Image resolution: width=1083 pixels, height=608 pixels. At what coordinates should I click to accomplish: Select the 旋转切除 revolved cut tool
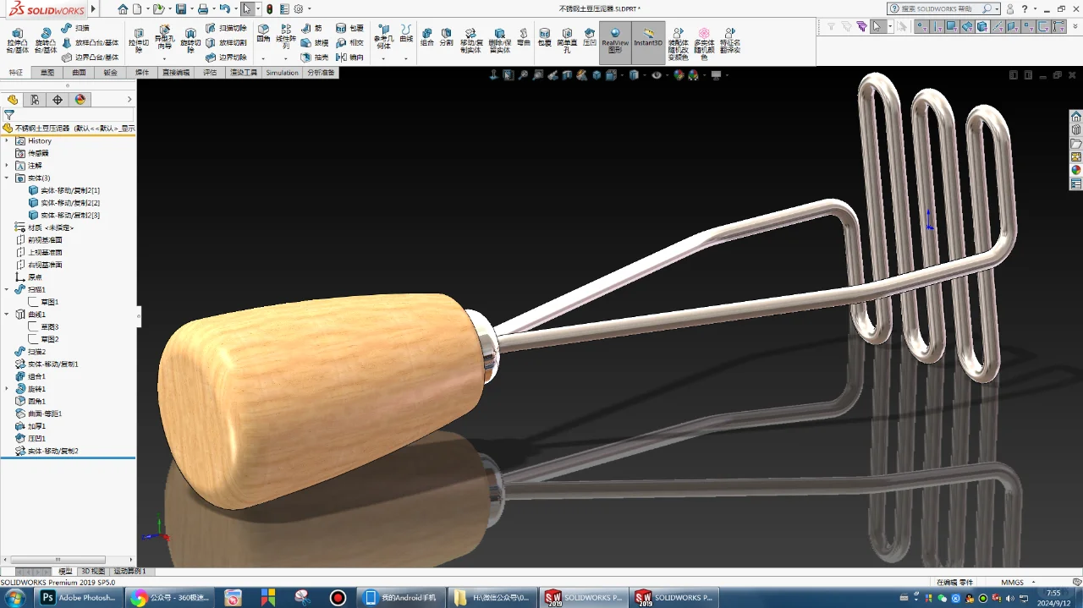tap(190, 39)
